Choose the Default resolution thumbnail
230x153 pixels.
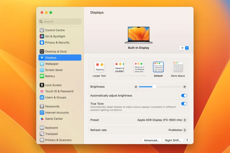(158, 67)
